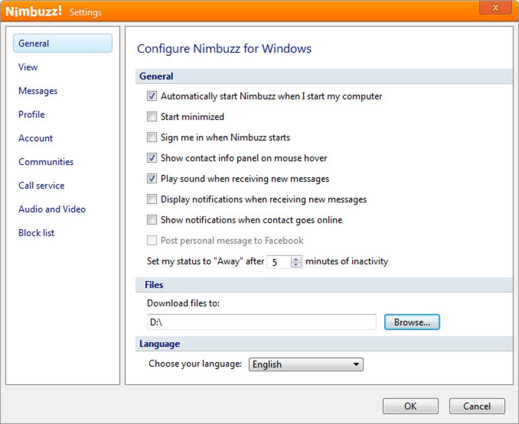Viewport: 519px width, 424px height.
Task: Select Block list in sidebar
Action: tap(36, 233)
